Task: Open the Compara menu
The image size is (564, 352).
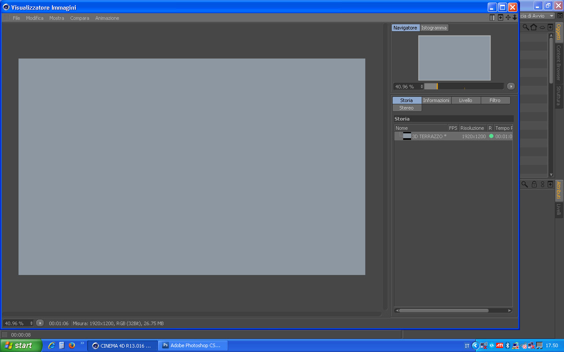Action: [x=80, y=18]
